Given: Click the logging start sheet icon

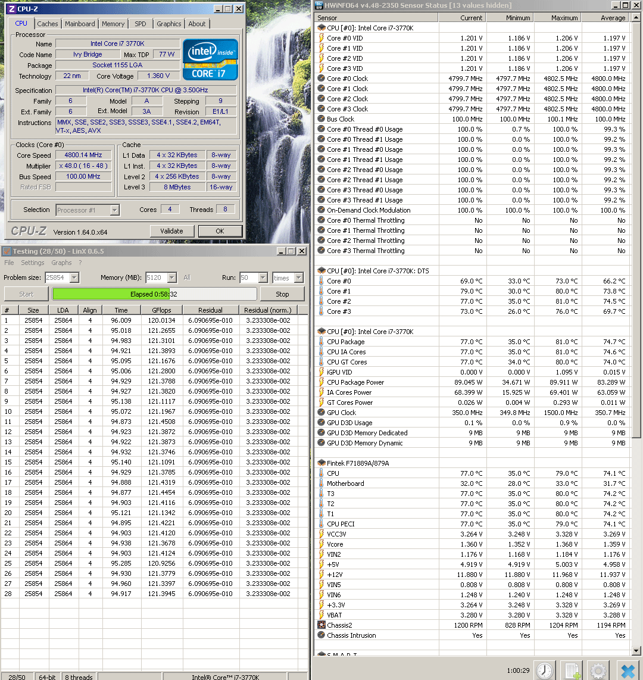Looking at the screenshot, I should (x=572, y=670).
